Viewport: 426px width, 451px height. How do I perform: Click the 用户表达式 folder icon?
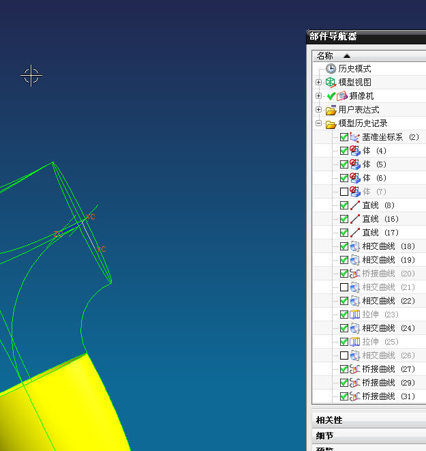click(x=331, y=110)
